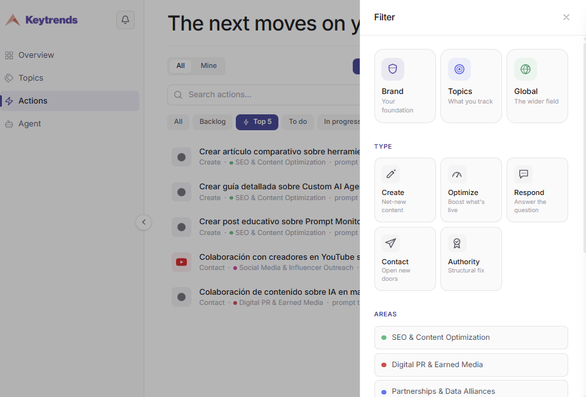Select the Authority badge type card

(471, 259)
